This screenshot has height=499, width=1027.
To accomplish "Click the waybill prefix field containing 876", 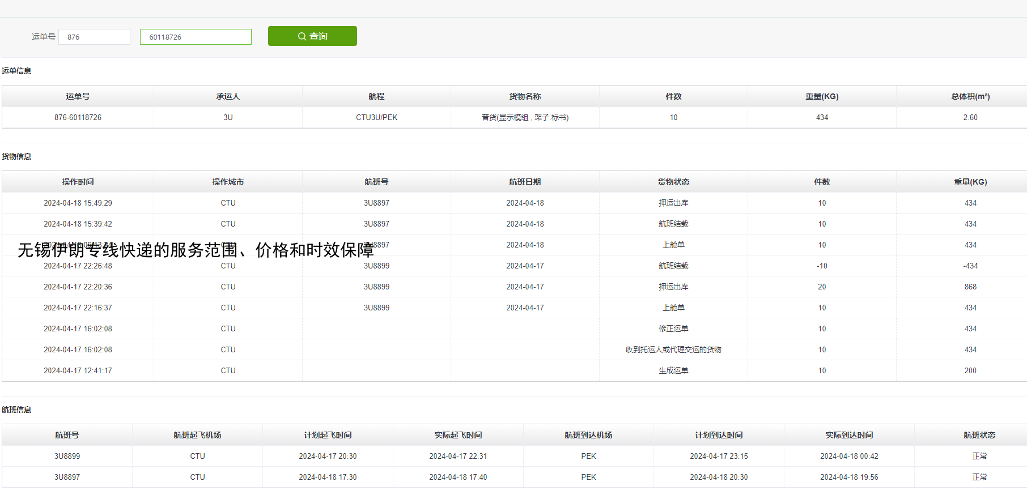I will pyautogui.click(x=94, y=37).
